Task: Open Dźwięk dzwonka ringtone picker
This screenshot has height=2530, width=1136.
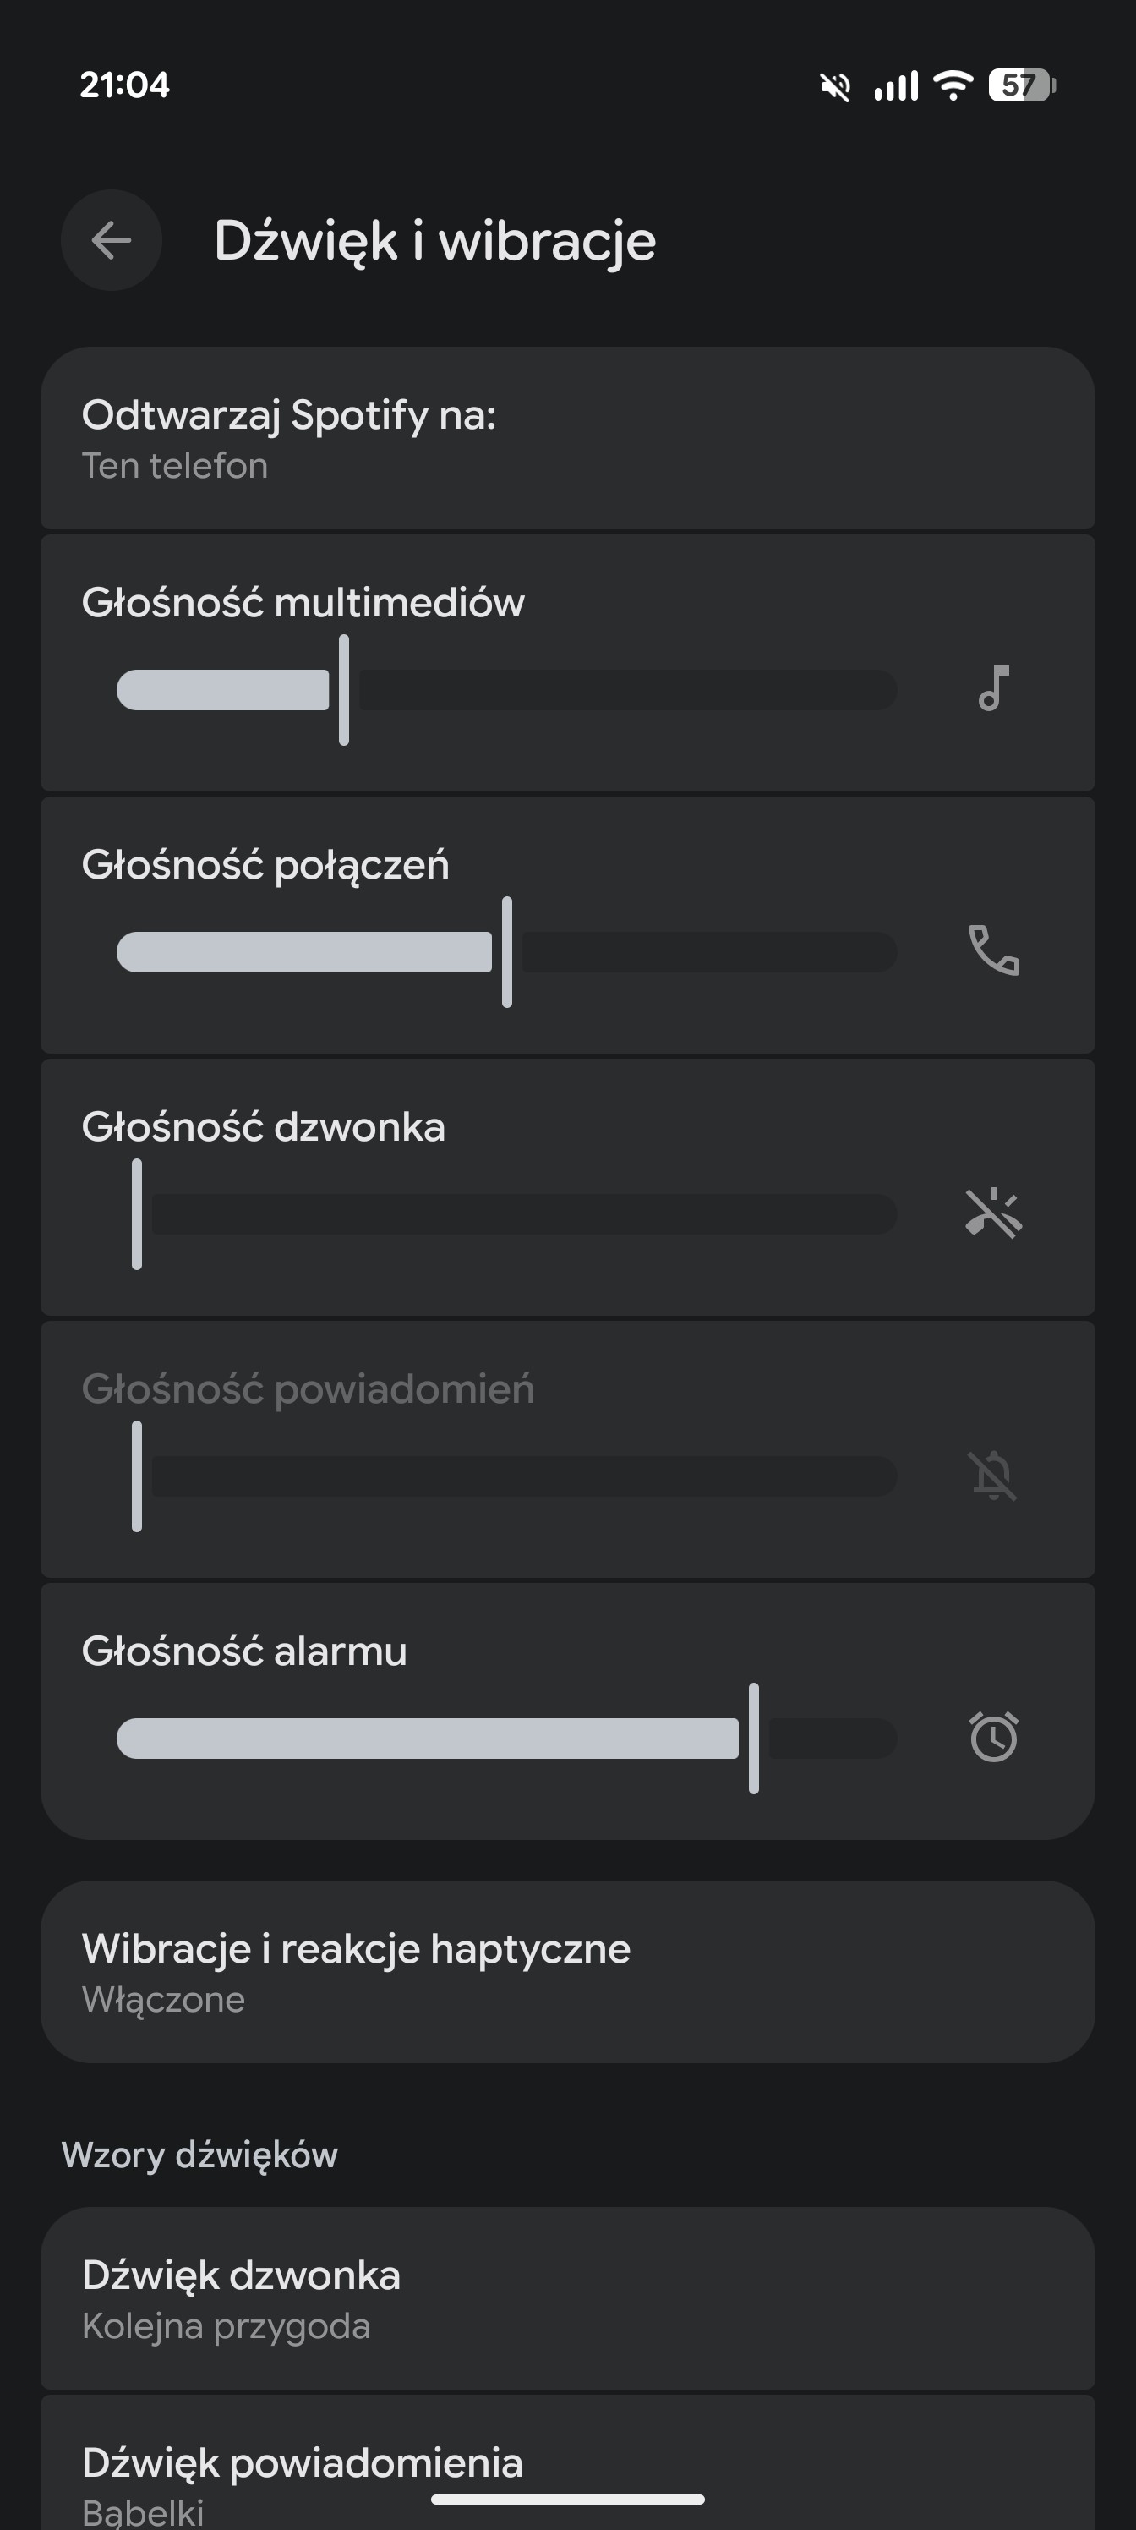Action: click(567, 2298)
